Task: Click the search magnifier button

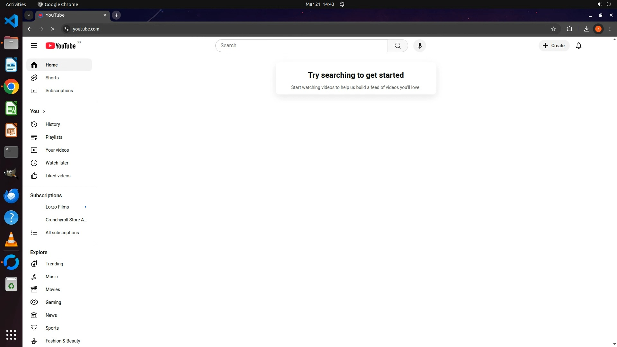Action: pyautogui.click(x=398, y=46)
